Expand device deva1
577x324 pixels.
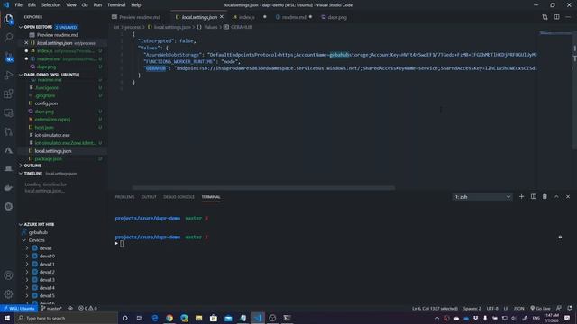click(x=27, y=248)
